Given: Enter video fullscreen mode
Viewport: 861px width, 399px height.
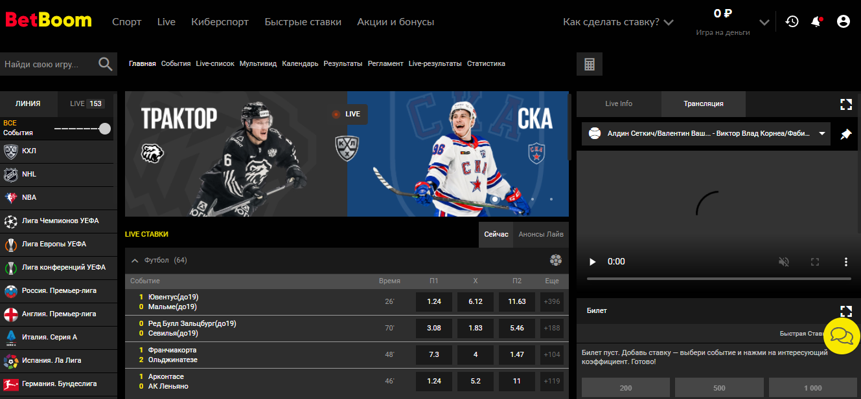Looking at the screenshot, I should (x=815, y=262).
